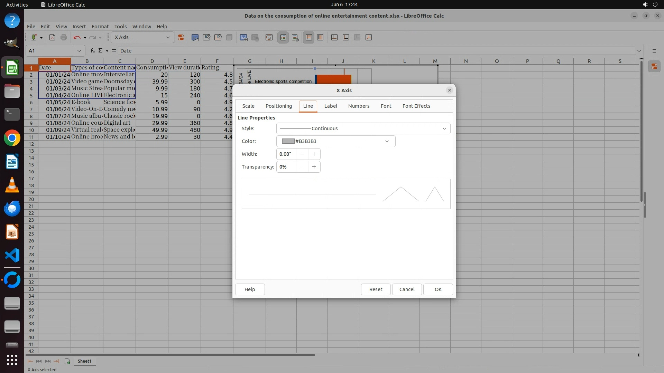
Task: Click the Sum sigma icon in formula bar
Action: (100, 50)
